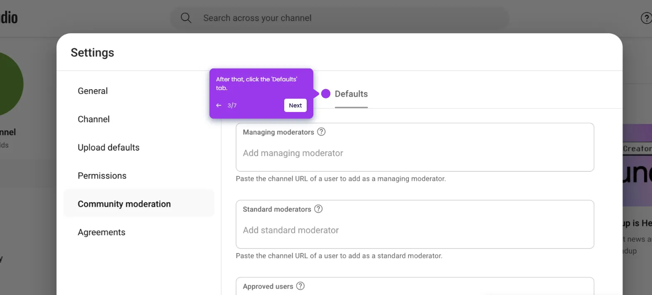This screenshot has width=652, height=295.
Task: Click the search magnifier icon
Action: pyautogui.click(x=186, y=18)
